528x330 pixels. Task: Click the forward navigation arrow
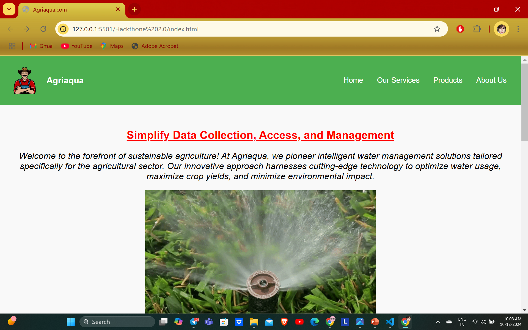click(x=27, y=29)
